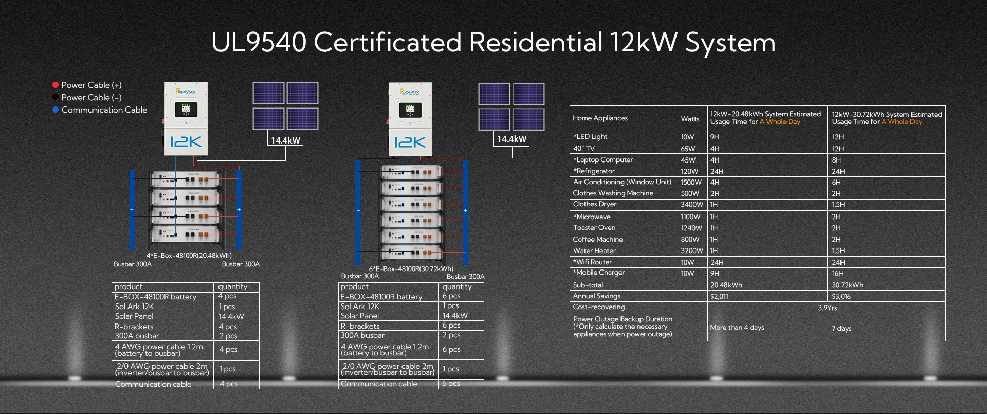The width and height of the screenshot is (987, 414).
Task: Click the 'Power Cable (+)' legend label
Action: pyautogui.click(x=92, y=85)
